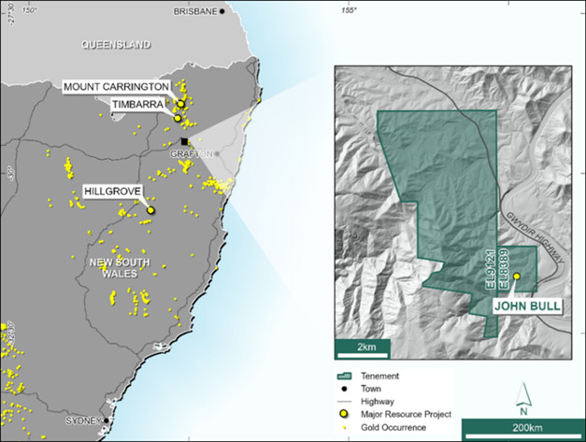
Task: Click the Major Resource Project legend symbol
Action: tap(346, 413)
